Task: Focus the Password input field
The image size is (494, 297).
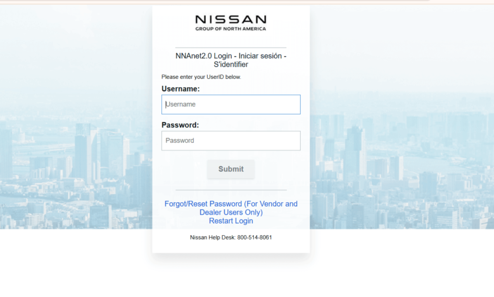Action: pos(231,141)
